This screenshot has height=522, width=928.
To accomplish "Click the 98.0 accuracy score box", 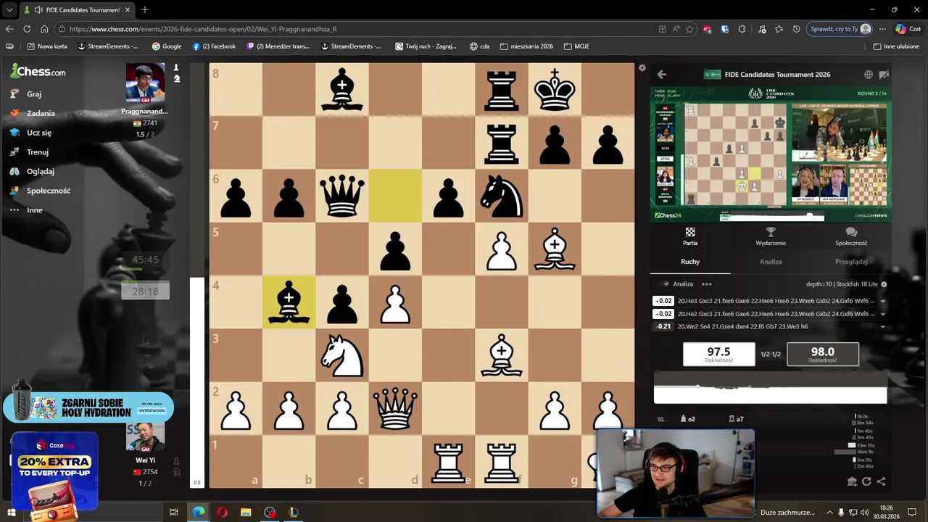I will [x=822, y=355].
